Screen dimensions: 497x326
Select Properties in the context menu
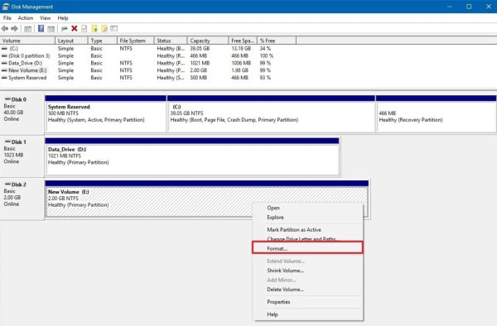point(278,302)
